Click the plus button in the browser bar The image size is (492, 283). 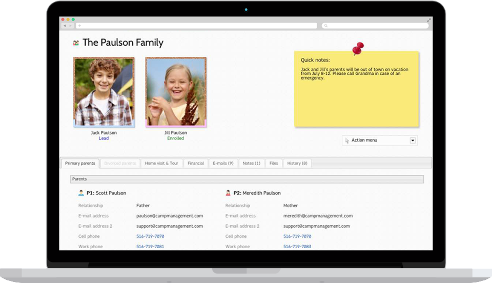click(80, 26)
